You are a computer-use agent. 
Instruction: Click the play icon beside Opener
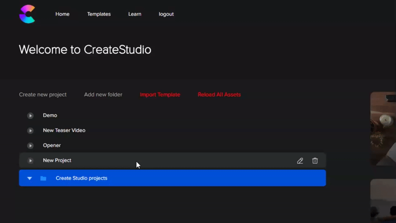(30, 146)
